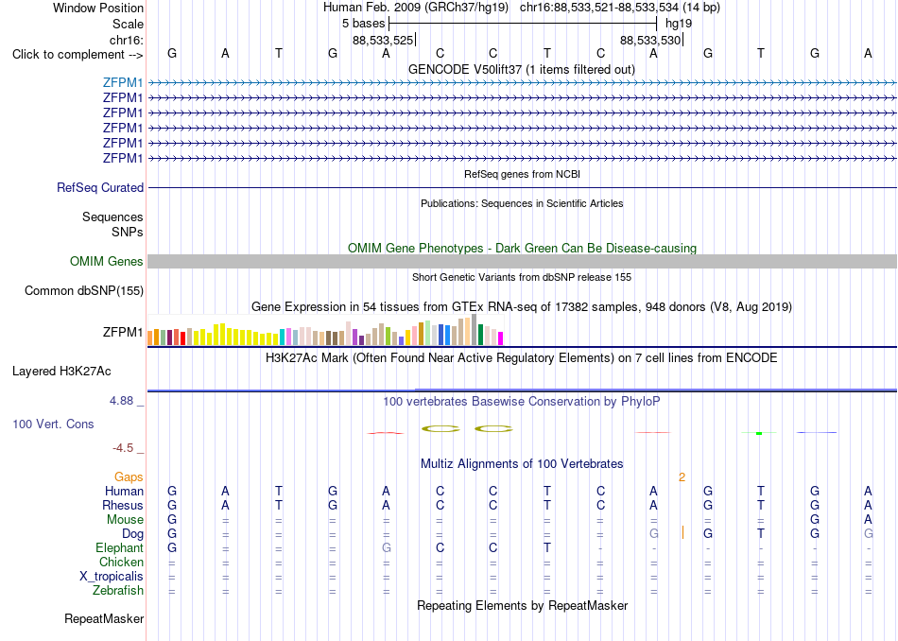Click the hg19 label beside scale bar
Viewport: 898px width, 641px height.
pos(679,24)
